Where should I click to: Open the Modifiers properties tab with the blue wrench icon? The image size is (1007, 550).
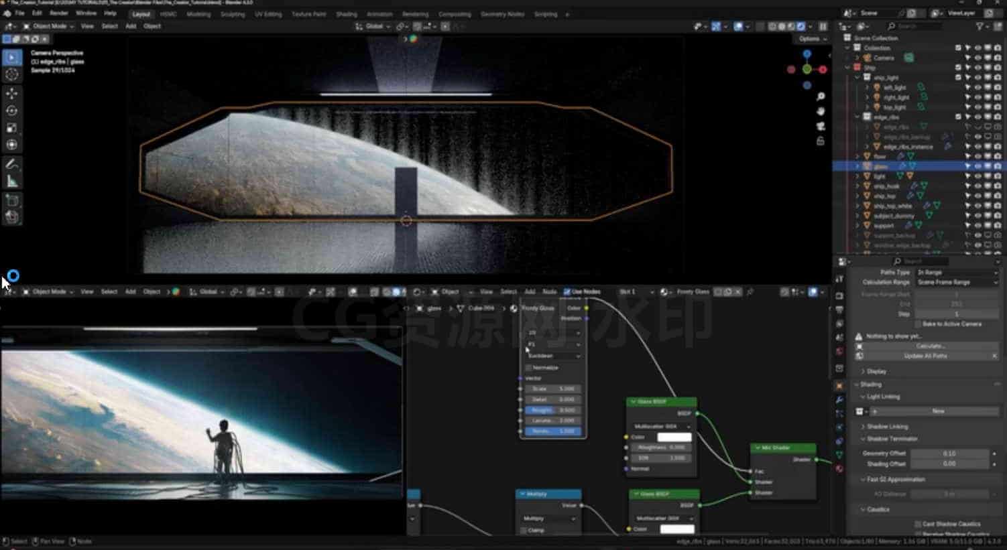click(839, 400)
